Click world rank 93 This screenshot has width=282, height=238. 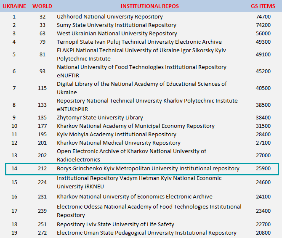click(x=43, y=71)
